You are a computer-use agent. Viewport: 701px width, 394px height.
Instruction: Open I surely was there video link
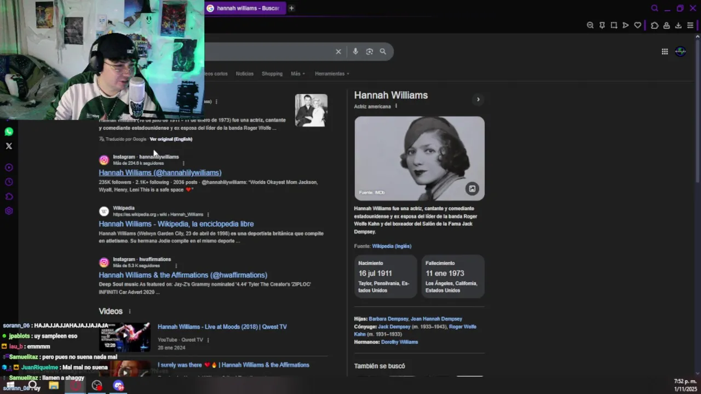coord(233,365)
